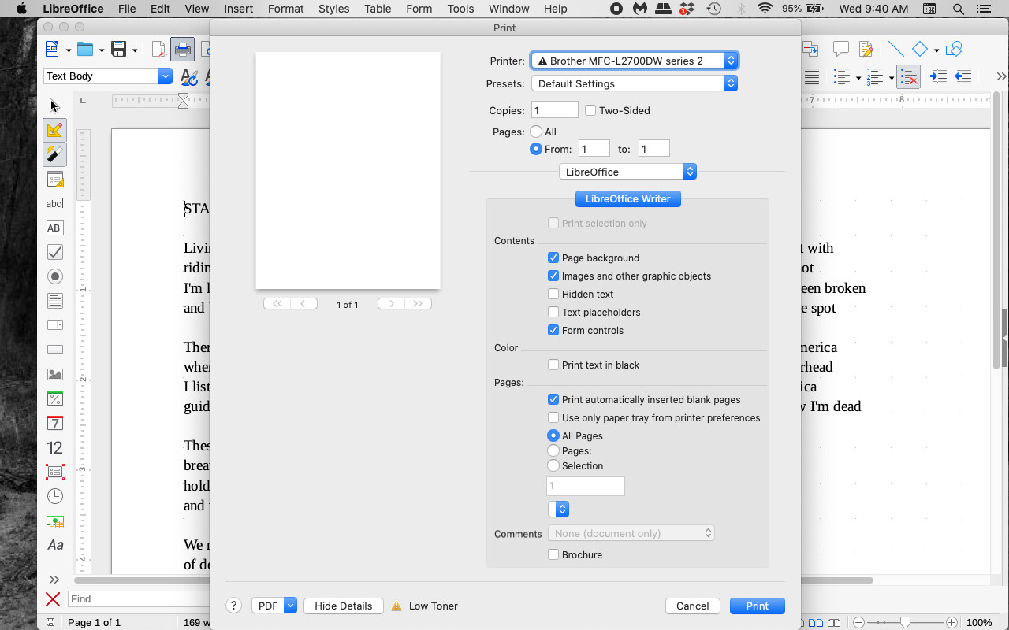
Task: Click the next page preview arrow
Action: pos(390,303)
